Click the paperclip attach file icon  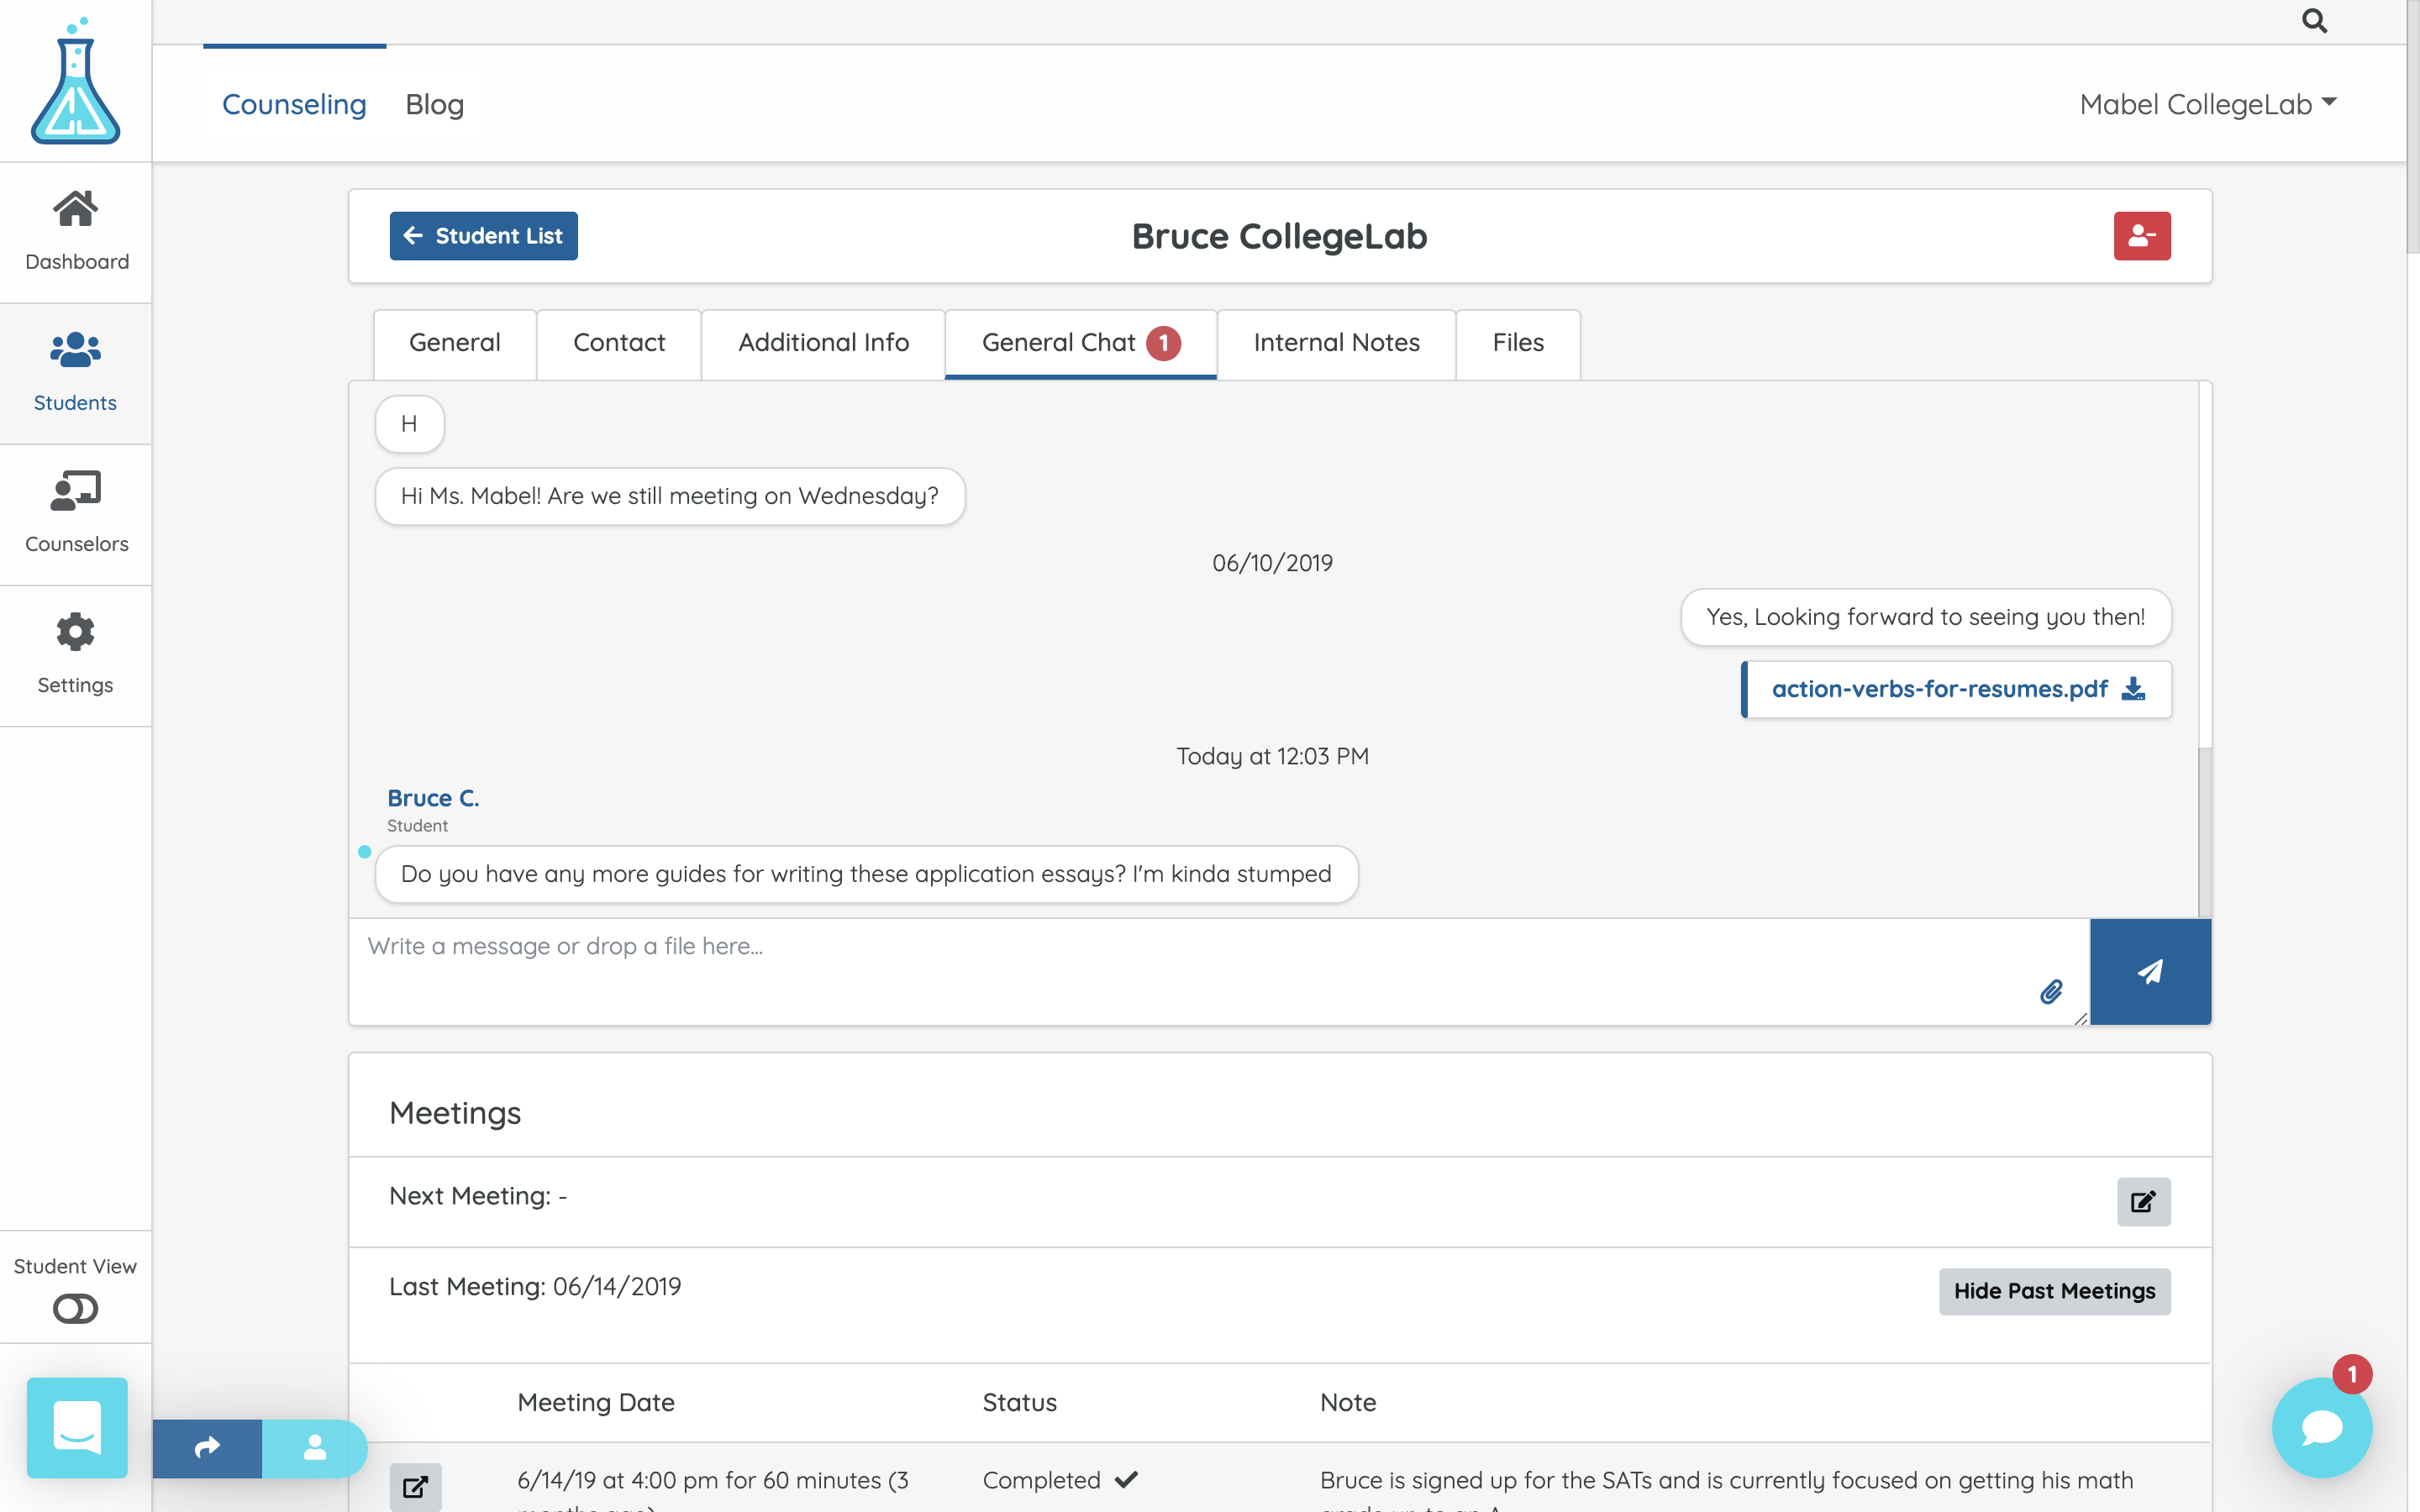coord(2051,991)
